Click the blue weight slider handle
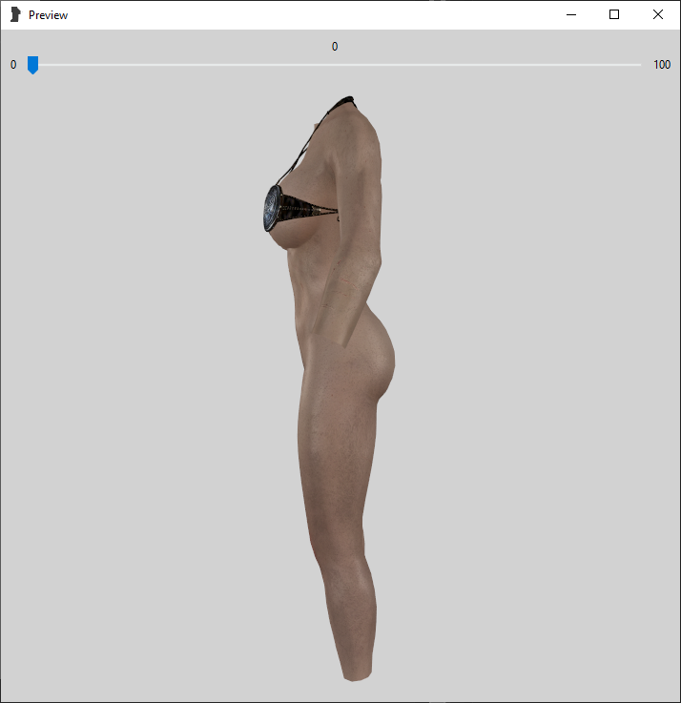The width and height of the screenshot is (681, 703). [32, 65]
